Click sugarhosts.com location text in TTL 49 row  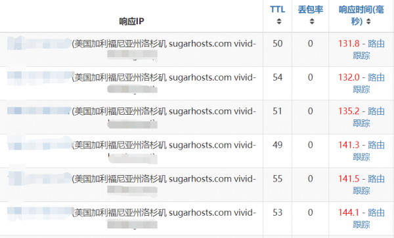[164, 145]
